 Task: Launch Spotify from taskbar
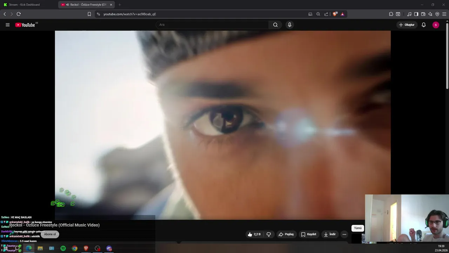pos(63,248)
